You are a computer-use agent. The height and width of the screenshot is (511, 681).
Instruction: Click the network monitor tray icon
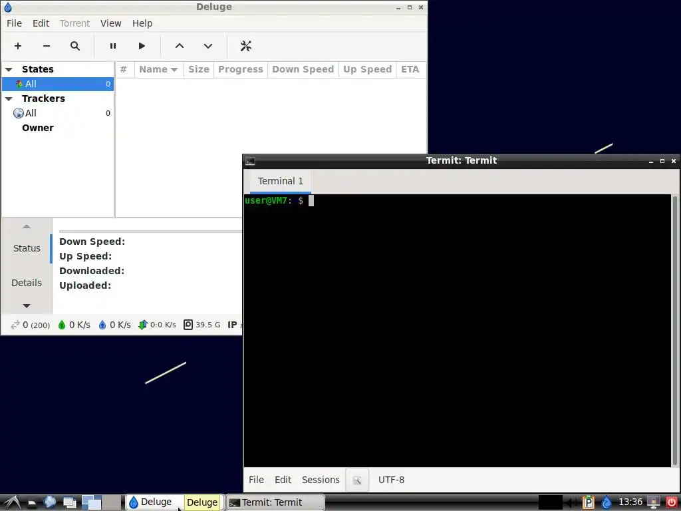pos(654,502)
